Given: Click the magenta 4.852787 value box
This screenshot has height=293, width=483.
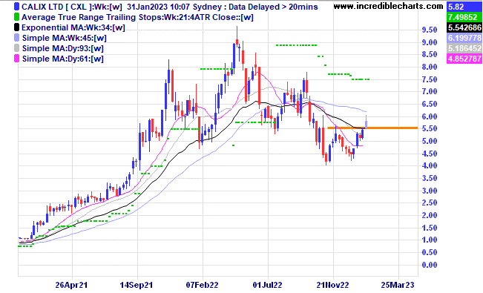Looking at the screenshot, I should pos(464,59).
